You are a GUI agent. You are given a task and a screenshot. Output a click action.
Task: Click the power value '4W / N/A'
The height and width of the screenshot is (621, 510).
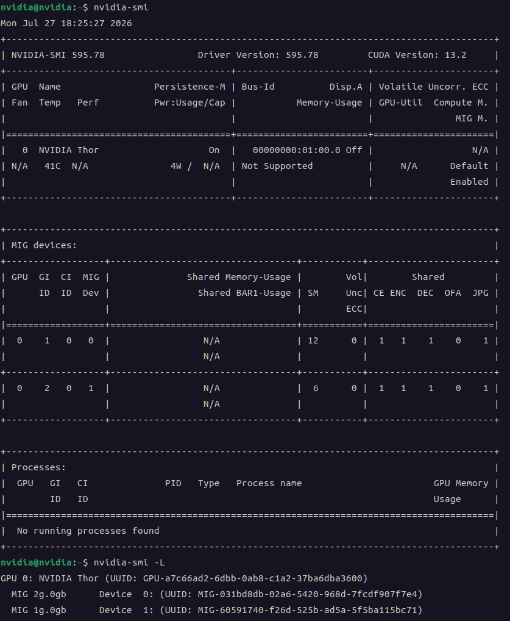click(x=195, y=166)
